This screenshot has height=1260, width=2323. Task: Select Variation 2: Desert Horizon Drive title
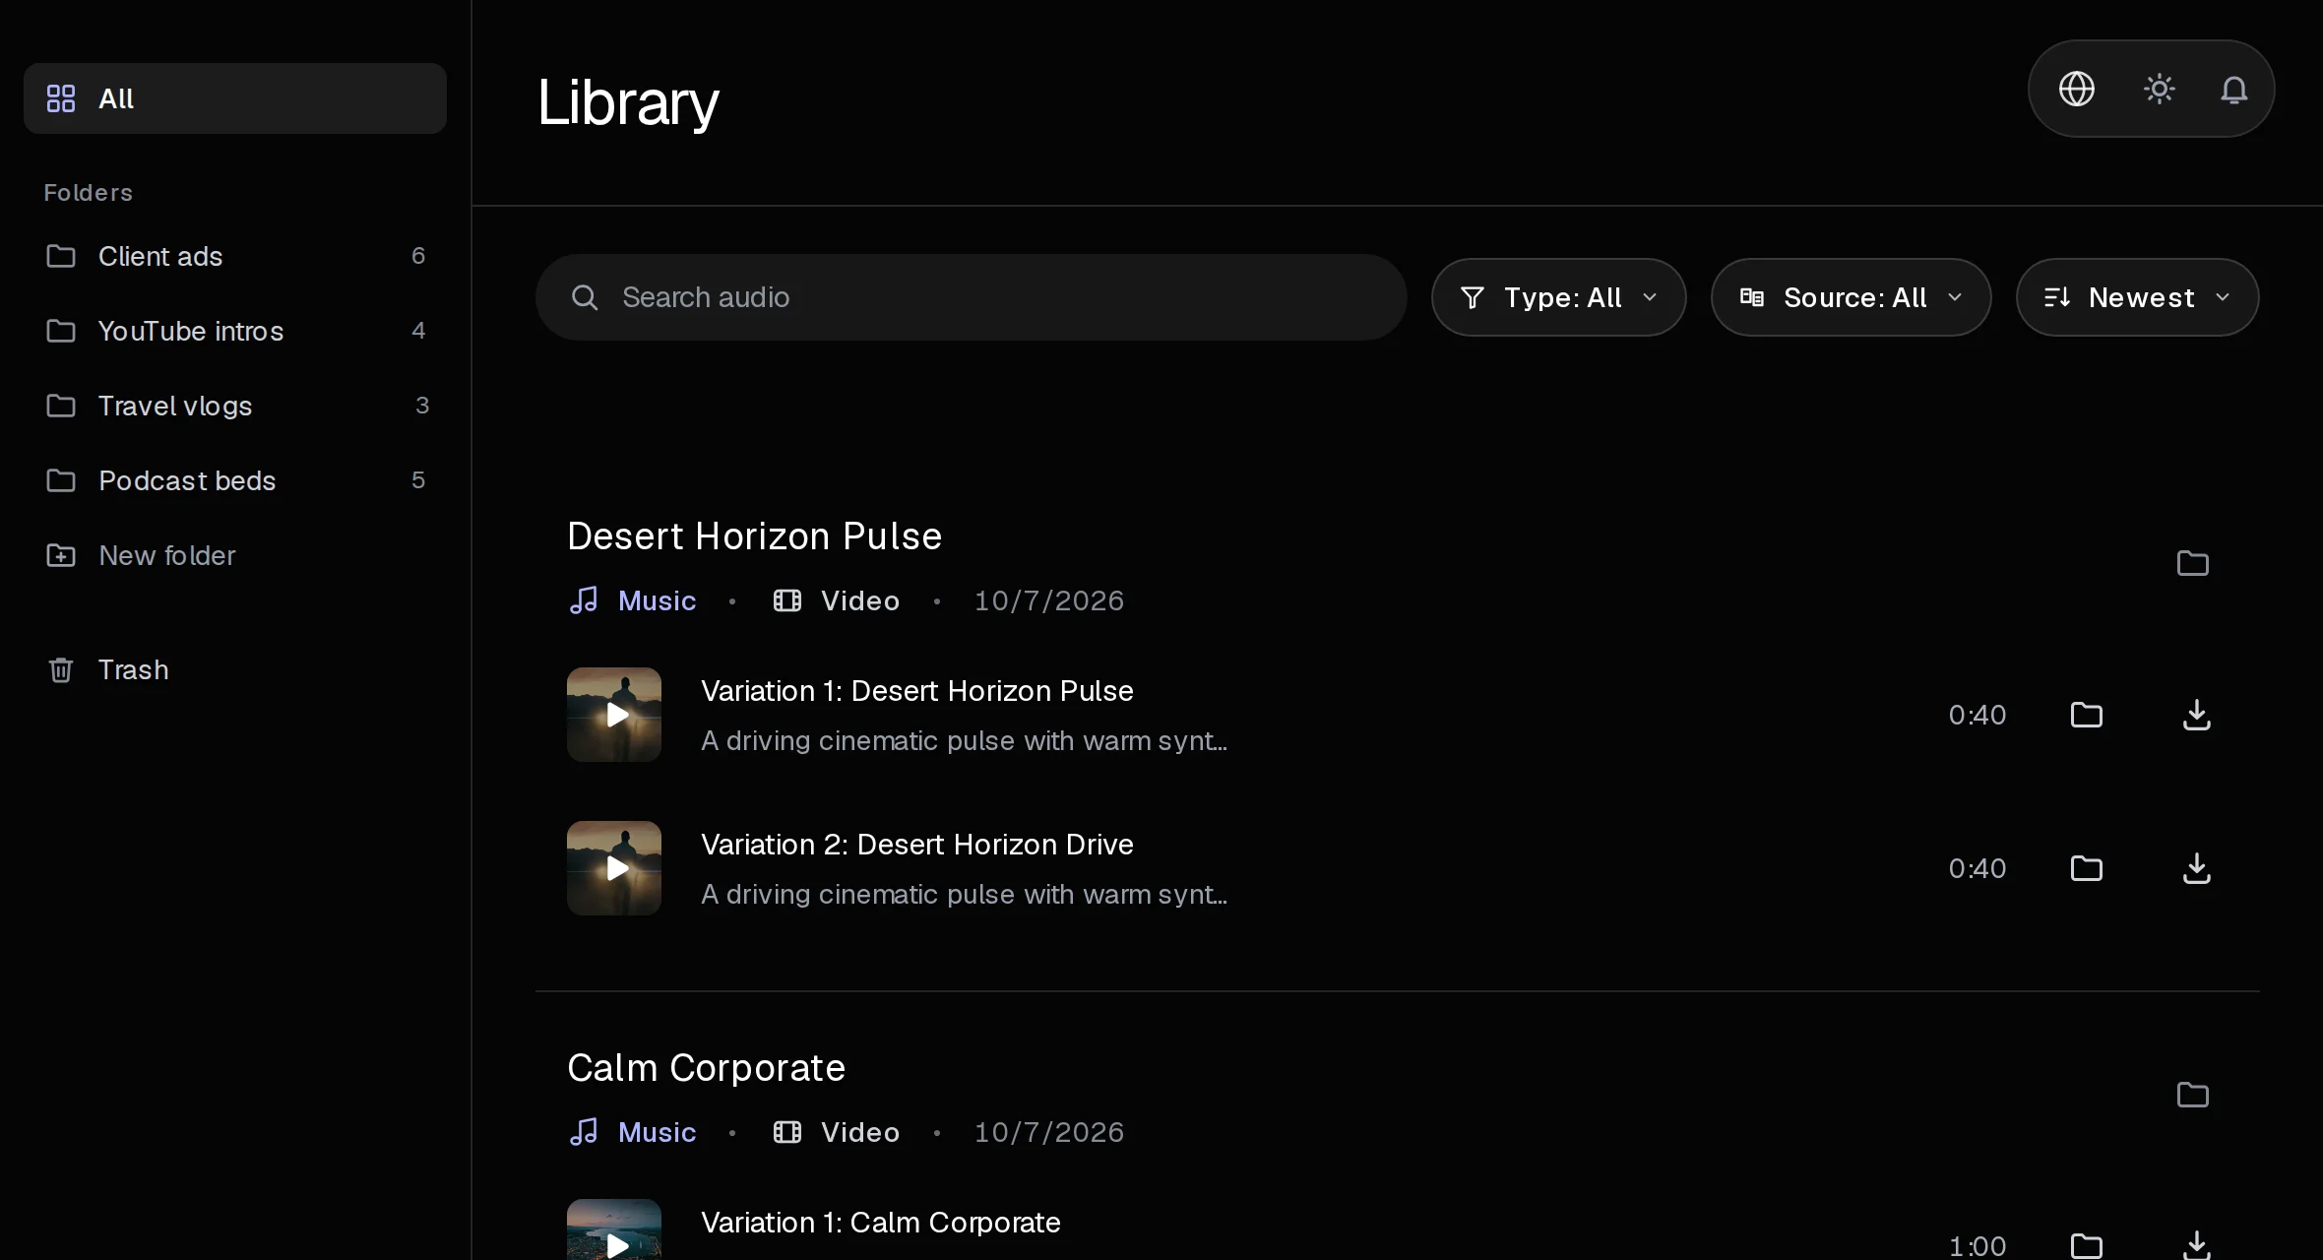click(917, 845)
